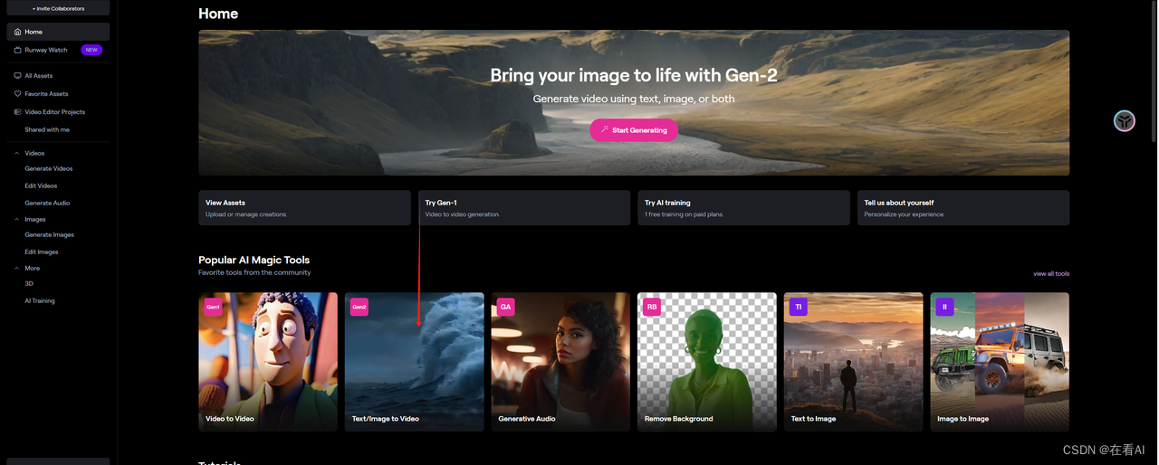Click the page vertical scrollbar
The height and width of the screenshot is (465, 1159).
[x=1154, y=71]
